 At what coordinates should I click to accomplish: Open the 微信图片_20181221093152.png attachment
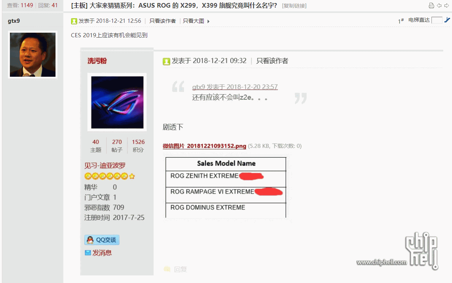(x=204, y=146)
